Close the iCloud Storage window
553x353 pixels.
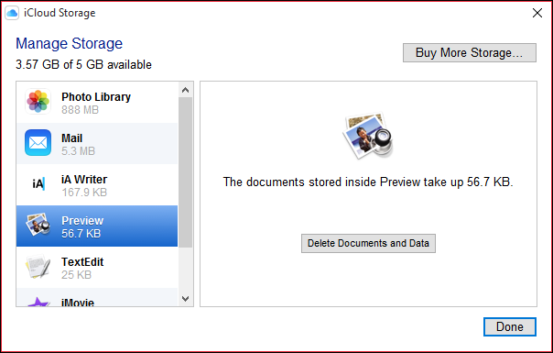[x=537, y=13]
